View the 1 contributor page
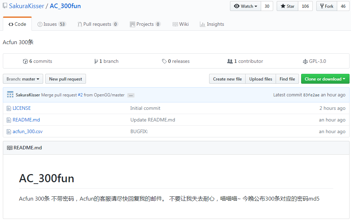The width and height of the screenshot is (351, 220). point(245,61)
